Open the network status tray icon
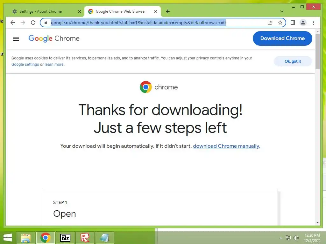Viewport: 326px width, 244px height. (288, 238)
